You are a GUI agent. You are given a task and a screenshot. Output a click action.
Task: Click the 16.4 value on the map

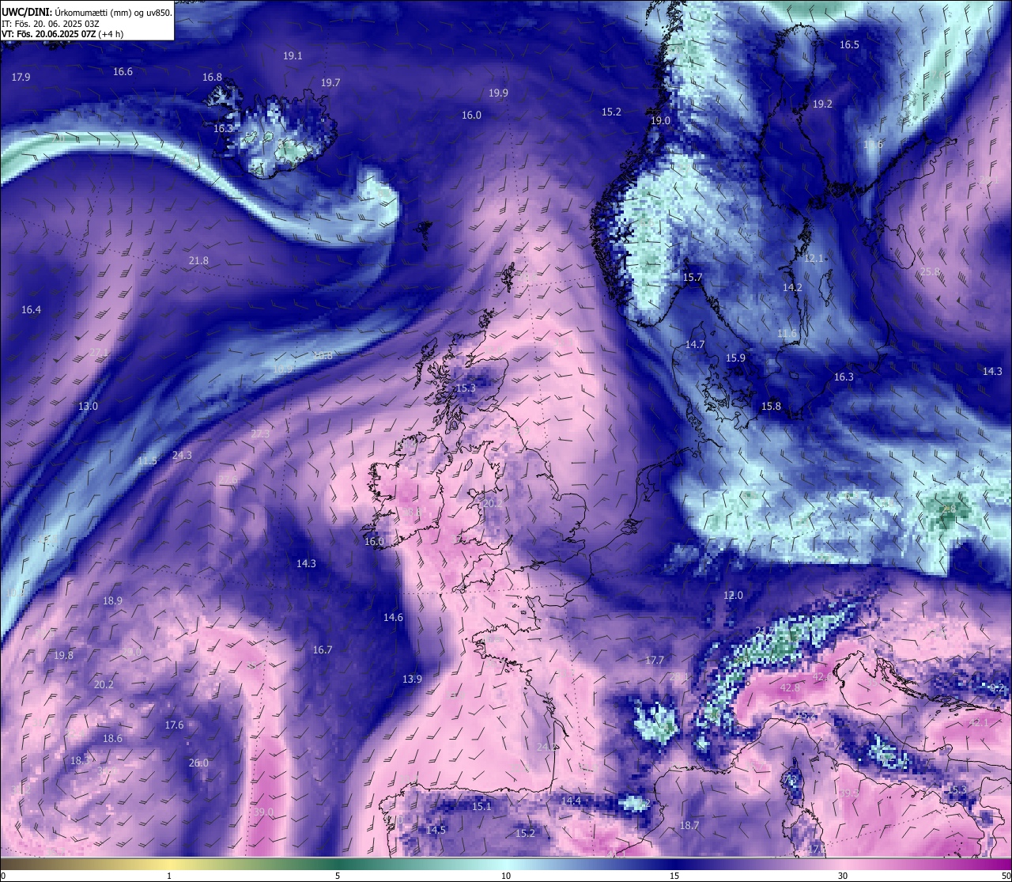31,309
